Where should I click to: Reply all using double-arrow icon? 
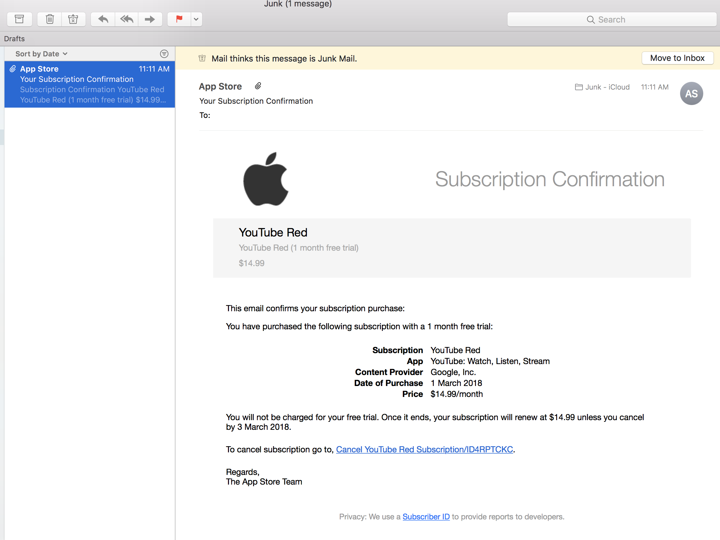pos(127,19)
